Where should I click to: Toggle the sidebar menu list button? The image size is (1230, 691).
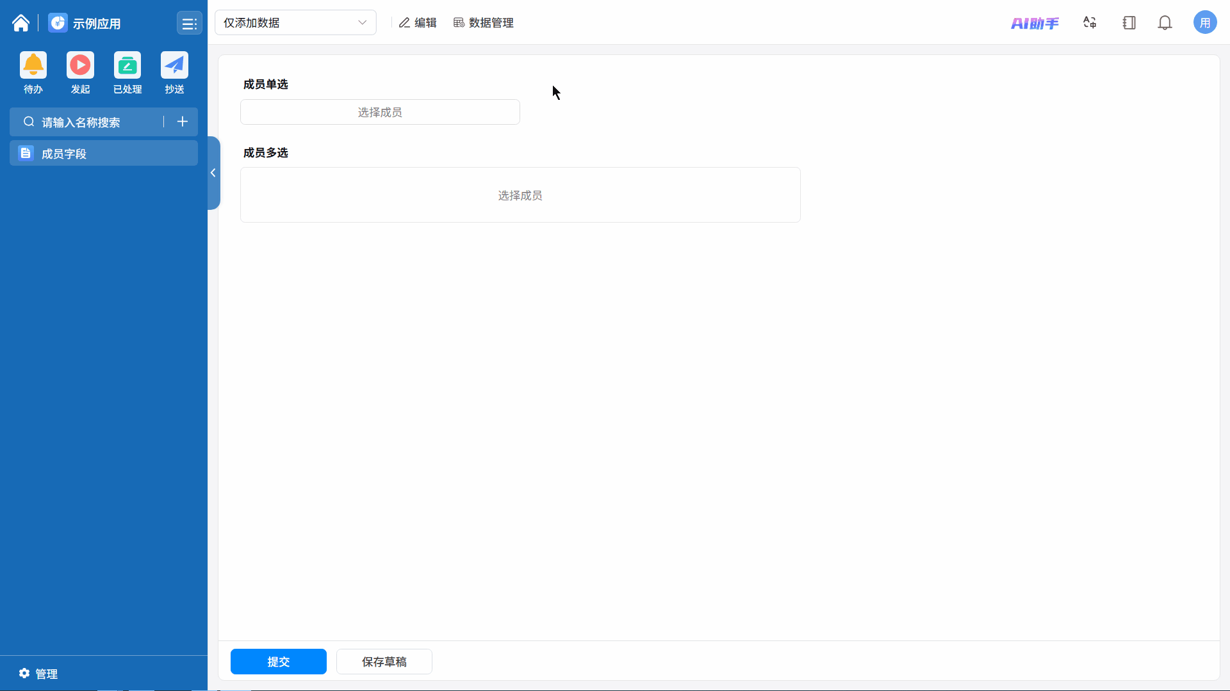tap(189, 24)
